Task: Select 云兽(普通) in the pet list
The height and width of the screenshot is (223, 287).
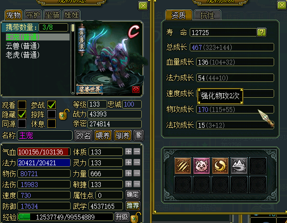Action: point(23,46)
